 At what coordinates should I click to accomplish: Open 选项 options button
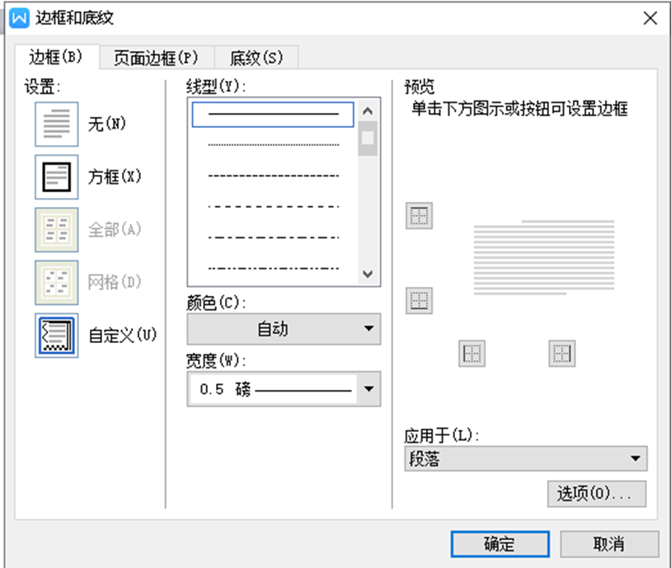[x=596, y=493]
